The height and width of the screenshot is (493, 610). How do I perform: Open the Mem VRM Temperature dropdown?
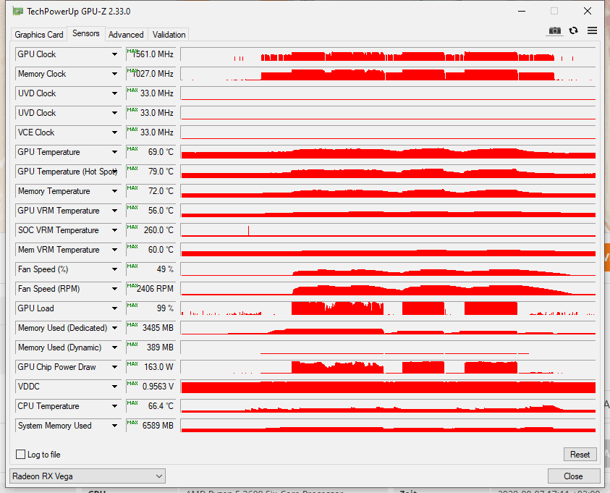(x=115, y=250)
